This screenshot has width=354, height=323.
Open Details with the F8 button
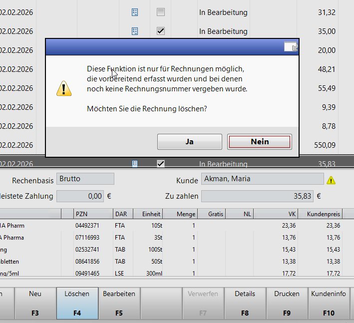(x=245, y=303)
